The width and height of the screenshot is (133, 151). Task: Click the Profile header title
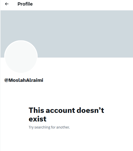[25, 4]
